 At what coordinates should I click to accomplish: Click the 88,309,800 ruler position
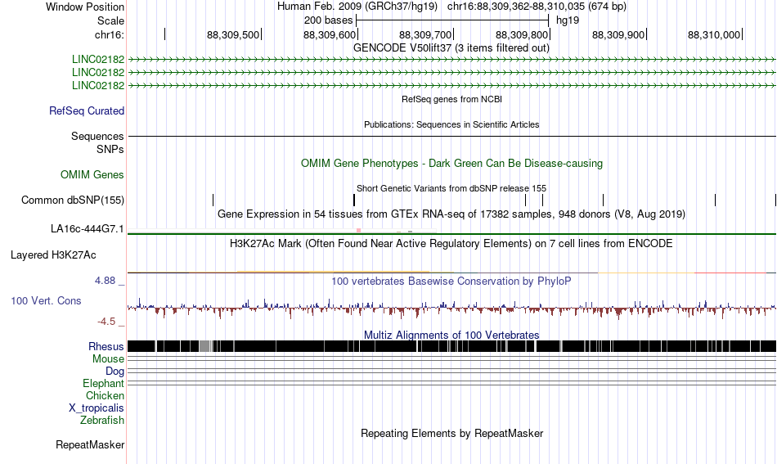tap(522, 34)
